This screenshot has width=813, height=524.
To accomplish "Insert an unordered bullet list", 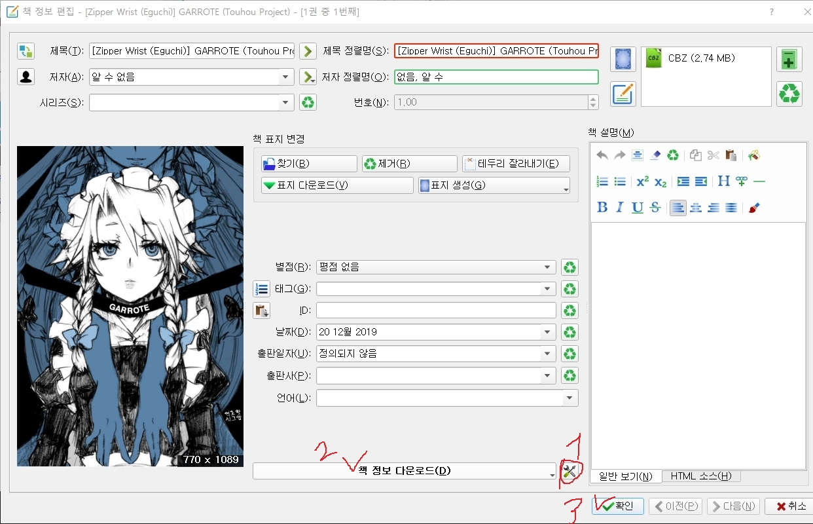I will [620, 181].
